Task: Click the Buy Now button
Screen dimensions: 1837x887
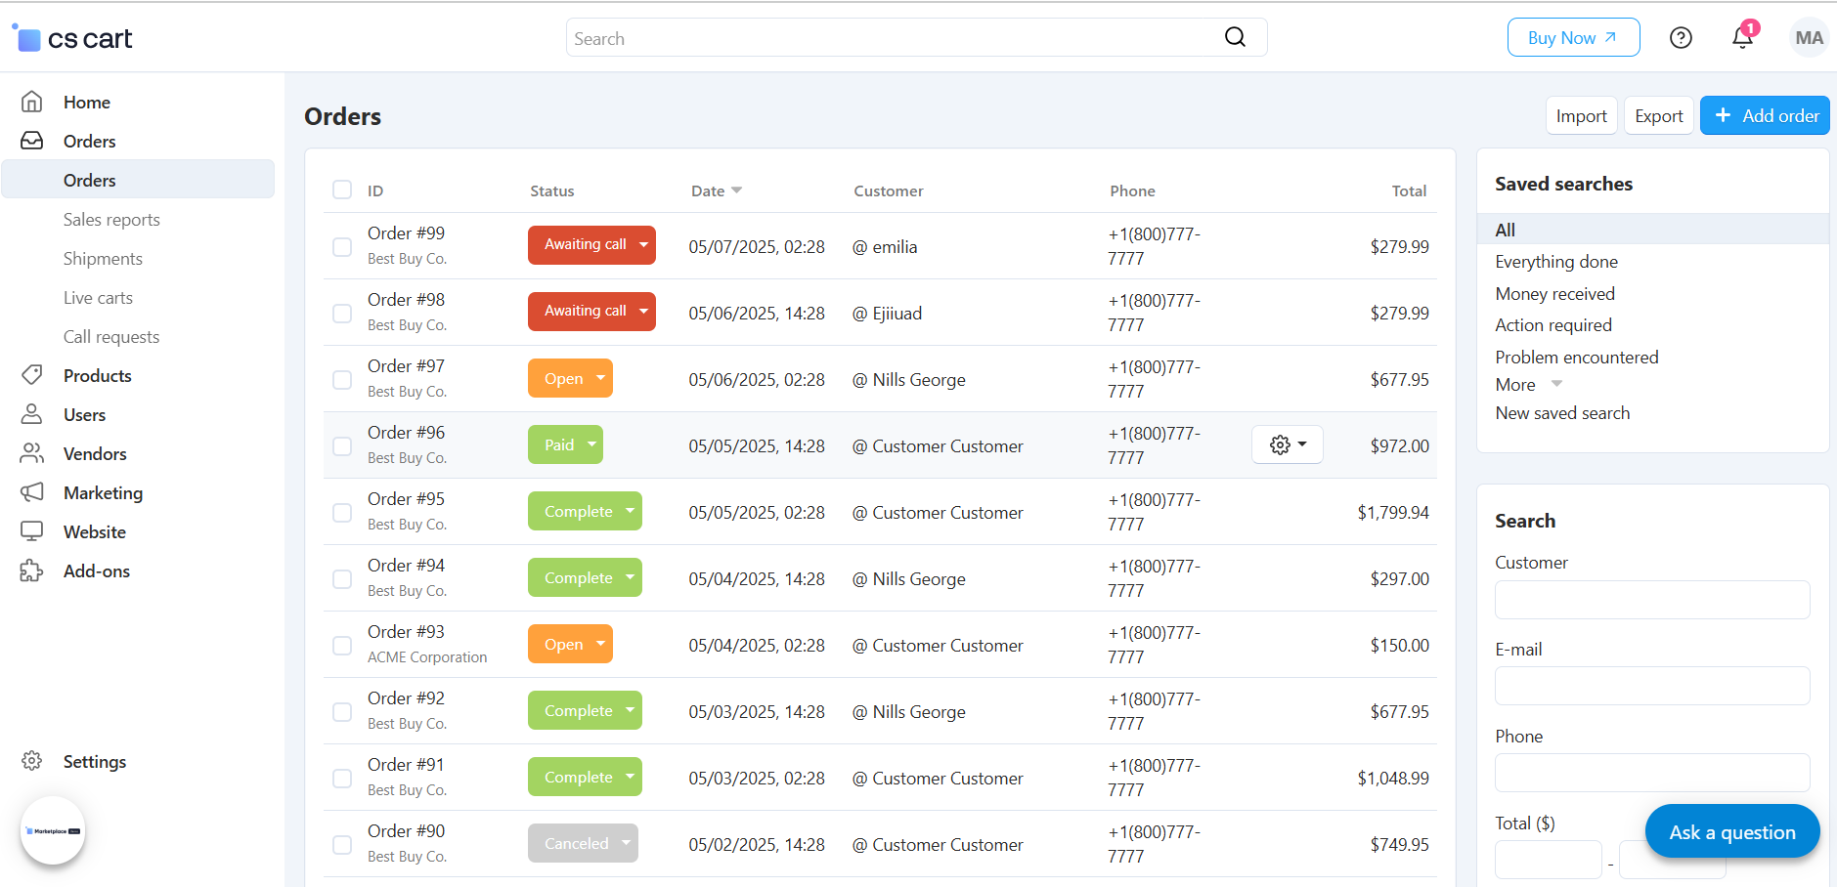Action: pyautogui.click(x=1573, y=38)
